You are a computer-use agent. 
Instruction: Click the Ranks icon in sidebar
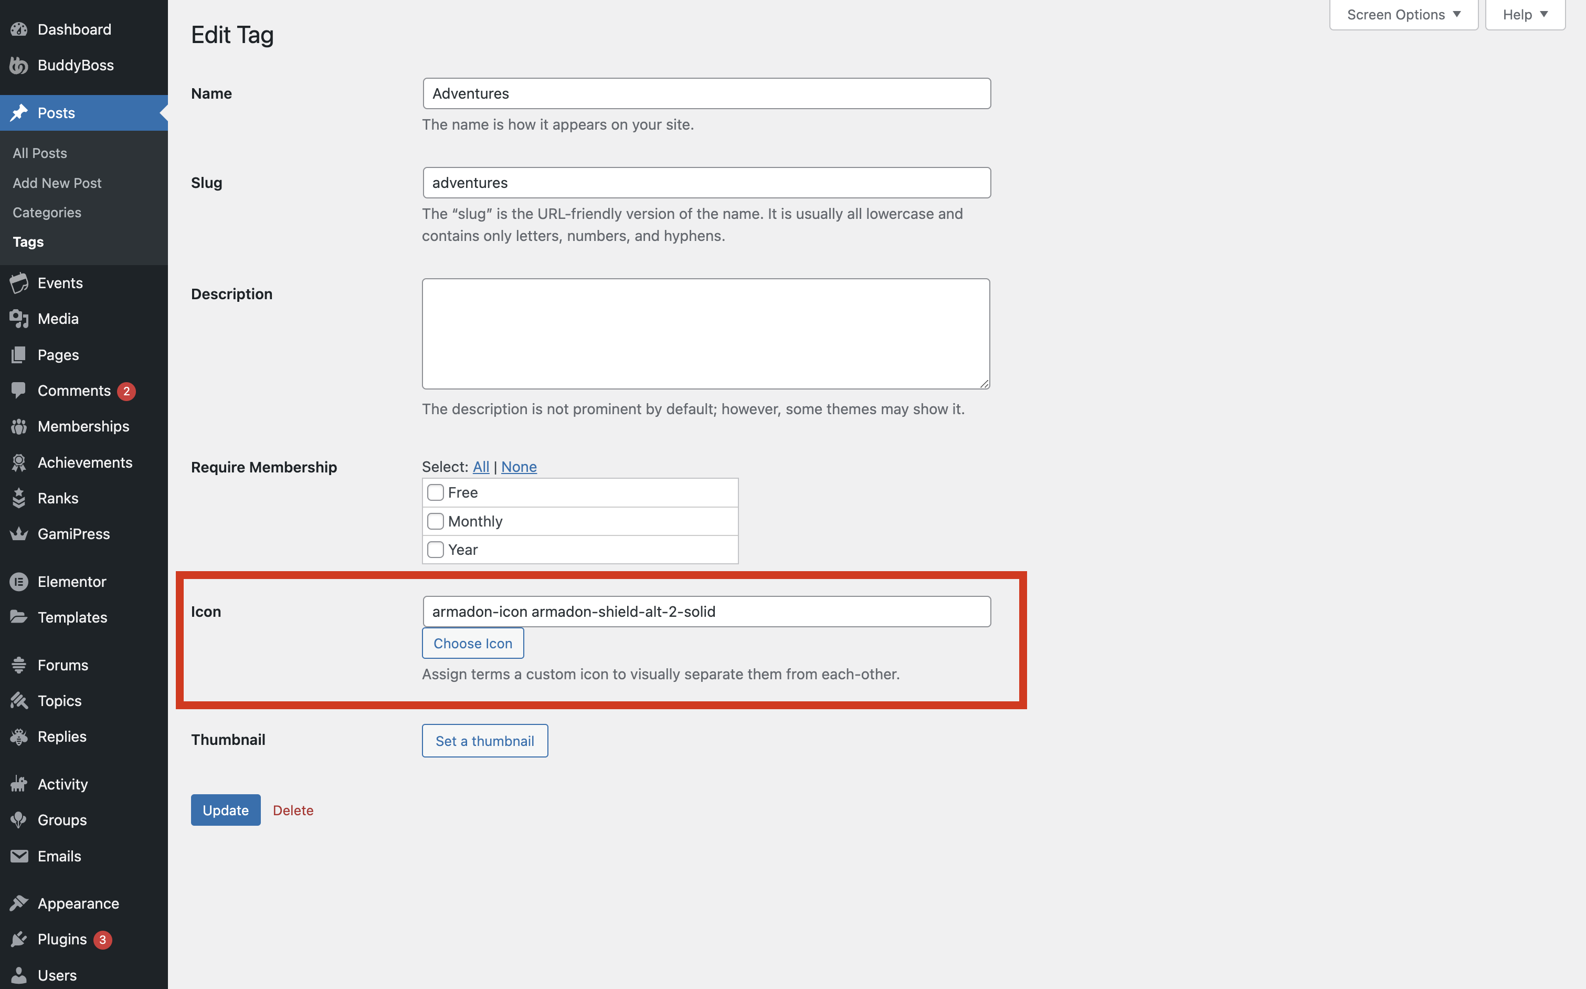pos(19,498)
